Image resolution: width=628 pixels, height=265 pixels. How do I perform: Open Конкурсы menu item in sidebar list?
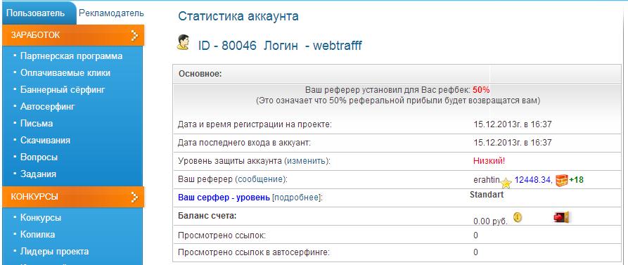click(41, 218)
